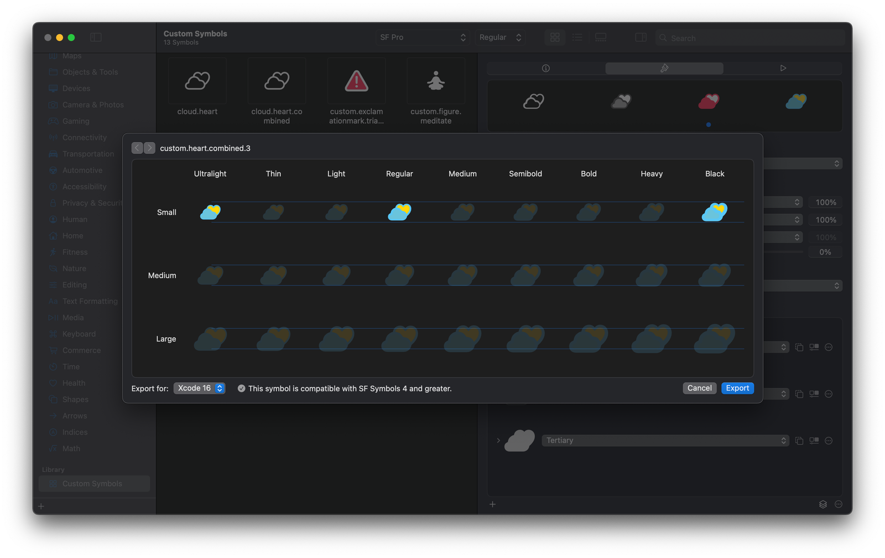
Task: Open the Info inspector tab
Action: tap(546, 68)
